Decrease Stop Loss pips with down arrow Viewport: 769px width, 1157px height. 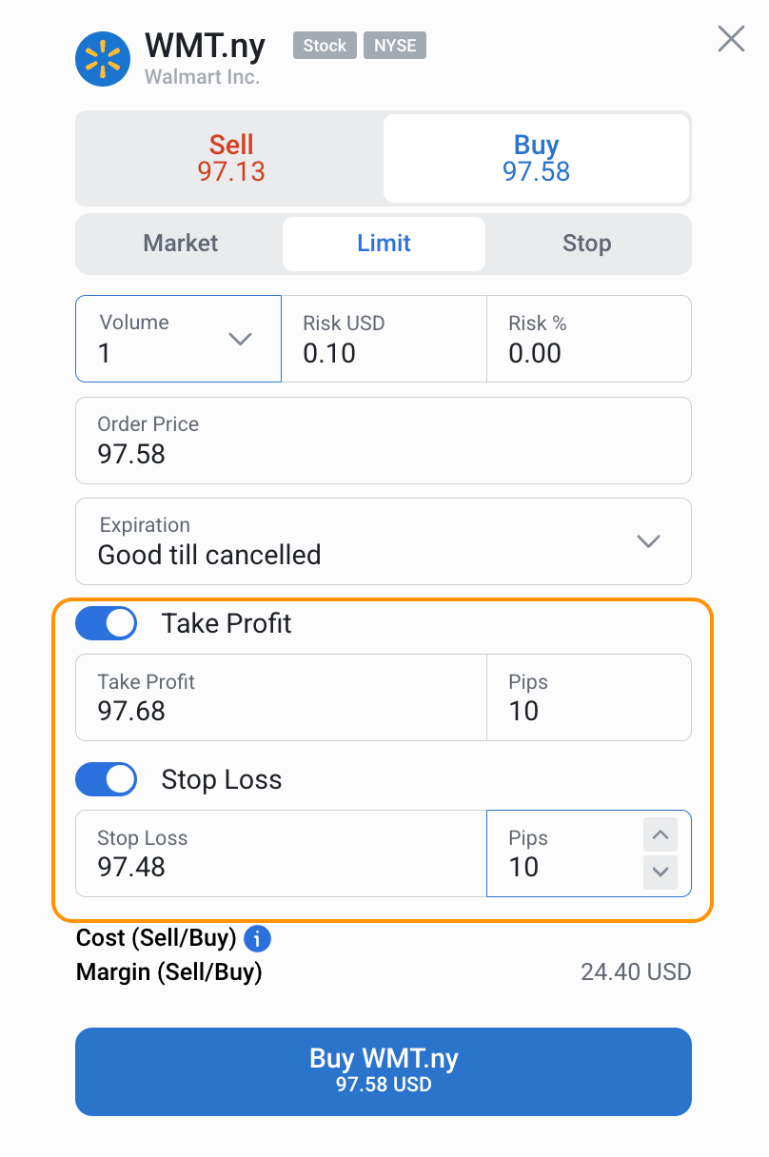(660, 871)
